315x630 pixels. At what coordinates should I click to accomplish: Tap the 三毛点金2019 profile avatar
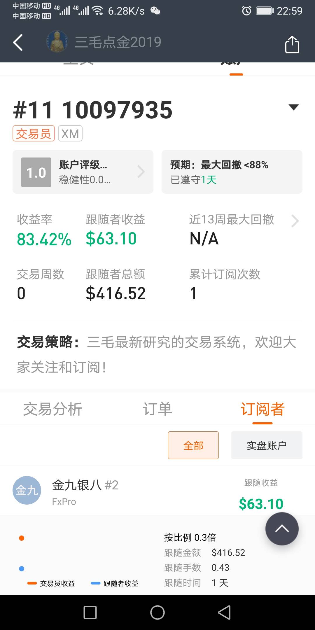pos(57,42)
